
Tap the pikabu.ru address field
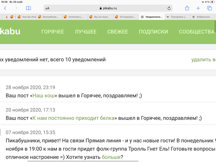click(108, 9)
